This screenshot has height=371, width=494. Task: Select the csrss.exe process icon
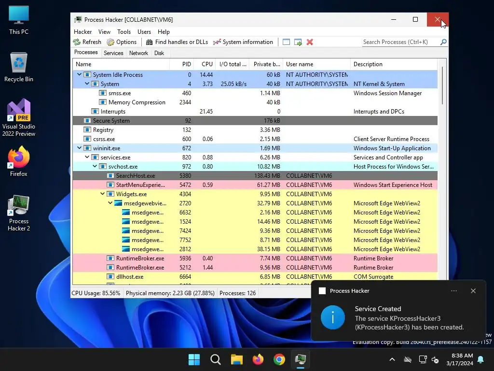click(87, 139)
